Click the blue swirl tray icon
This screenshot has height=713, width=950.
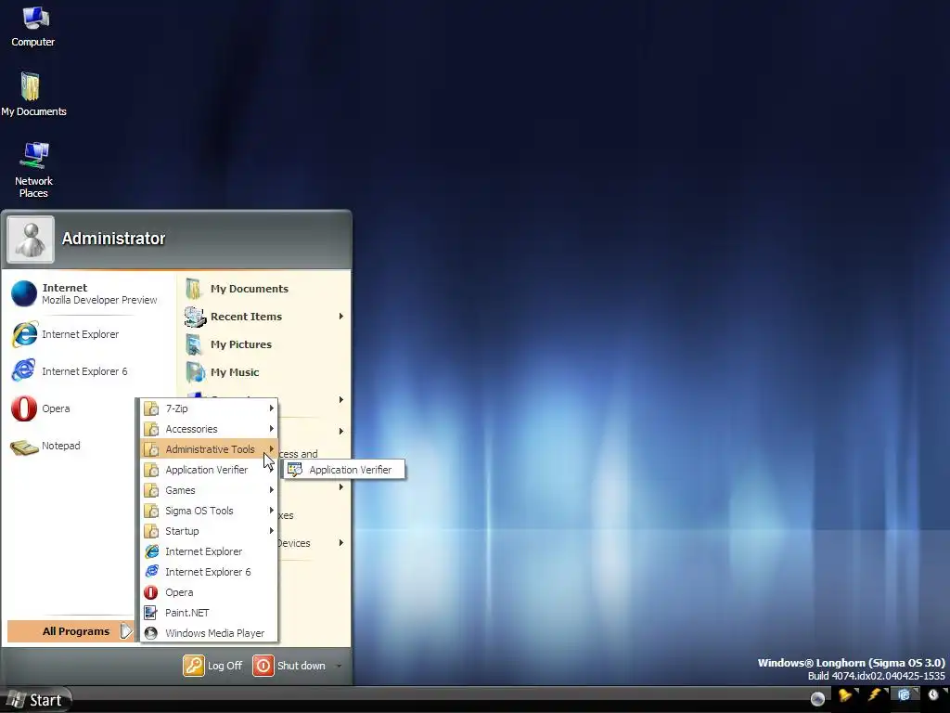[x=904, y=695]
